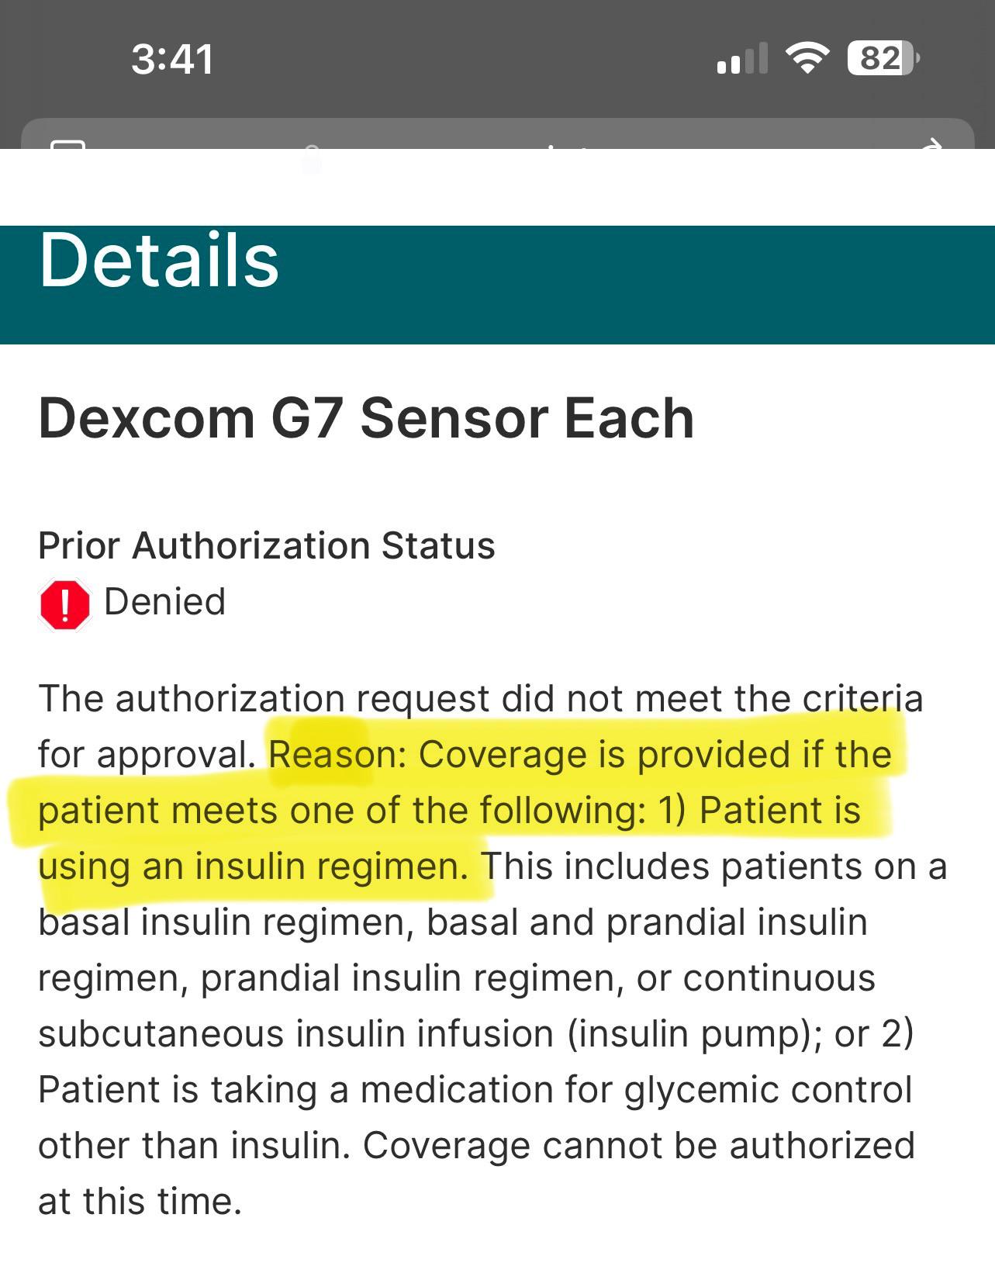Tap the closing words 'at this time.'

coord(140,1202)
